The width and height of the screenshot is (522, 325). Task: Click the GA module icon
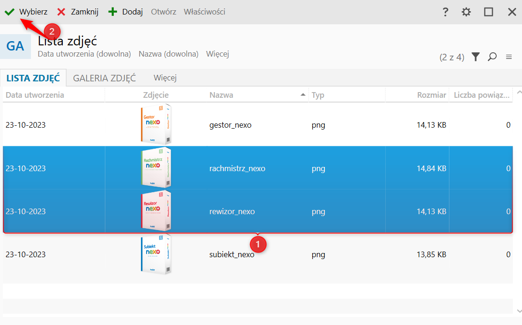point(15,46)
